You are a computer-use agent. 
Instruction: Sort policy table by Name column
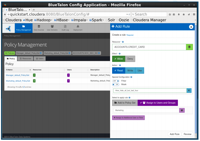pos(18,70)
